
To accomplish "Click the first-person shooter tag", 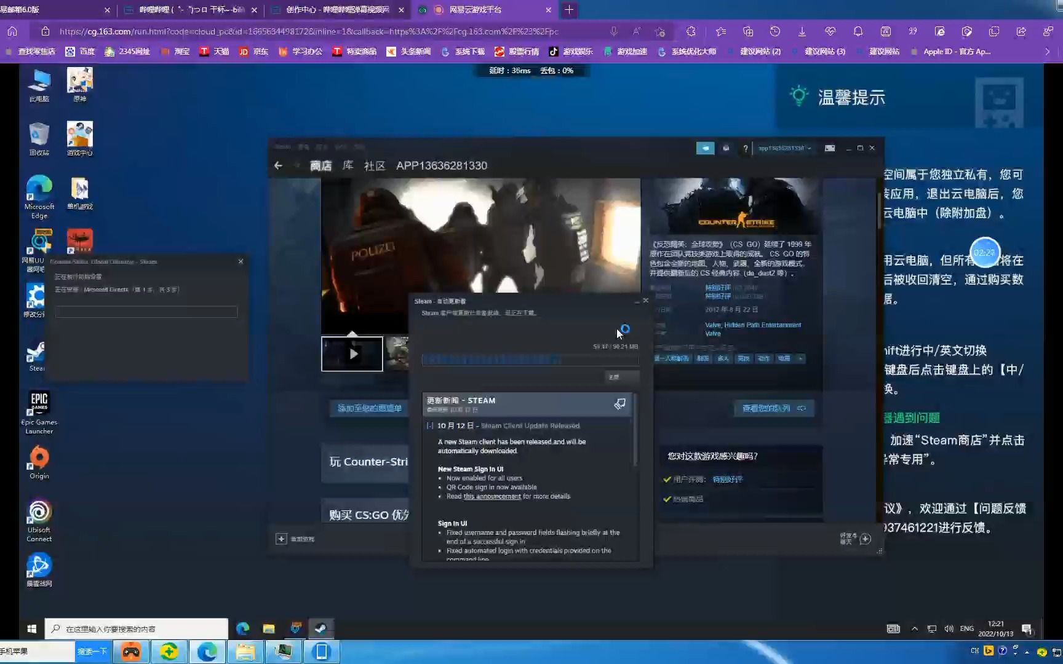I will click(x=672, y=358).
